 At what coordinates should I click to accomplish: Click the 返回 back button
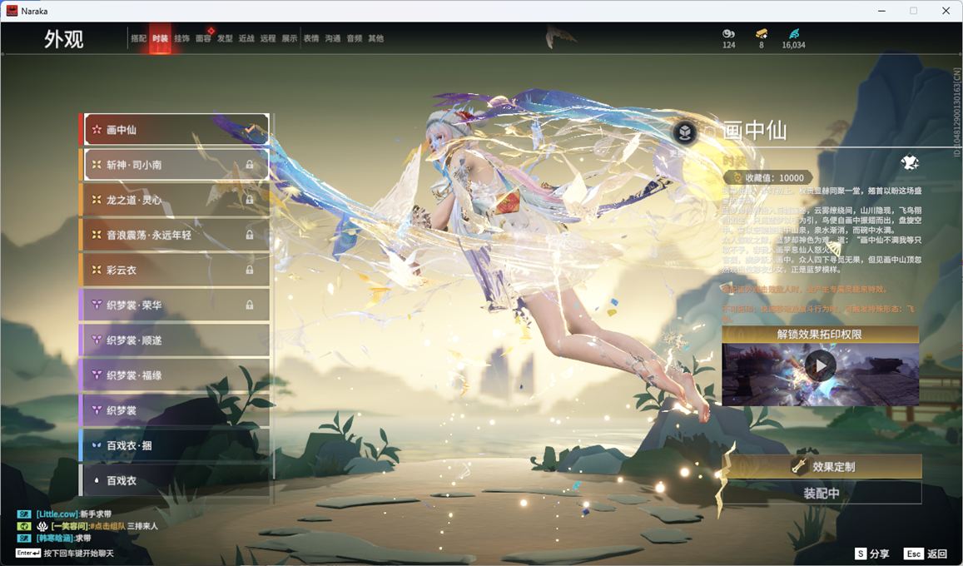[x=926, y=554]
